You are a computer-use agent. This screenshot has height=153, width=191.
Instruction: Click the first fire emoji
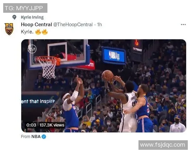click(x=38, y=32)
